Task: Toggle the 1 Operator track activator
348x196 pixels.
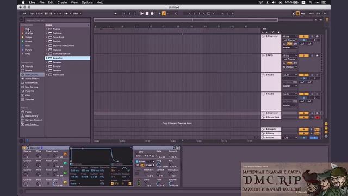Action: tap(303, 36)
